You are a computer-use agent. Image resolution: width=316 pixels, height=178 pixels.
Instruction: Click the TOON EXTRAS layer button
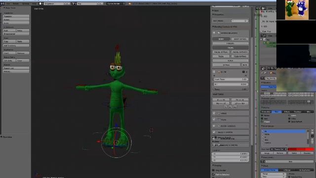point(240,56)
